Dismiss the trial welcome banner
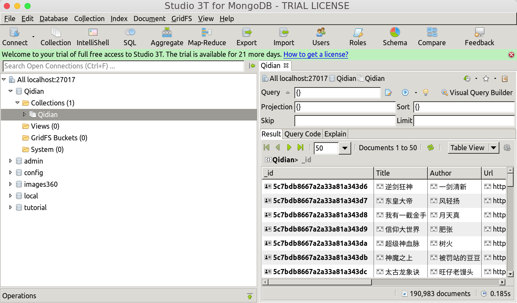The image size is (517, 303). pyautogui.click(x=511, y=55)
